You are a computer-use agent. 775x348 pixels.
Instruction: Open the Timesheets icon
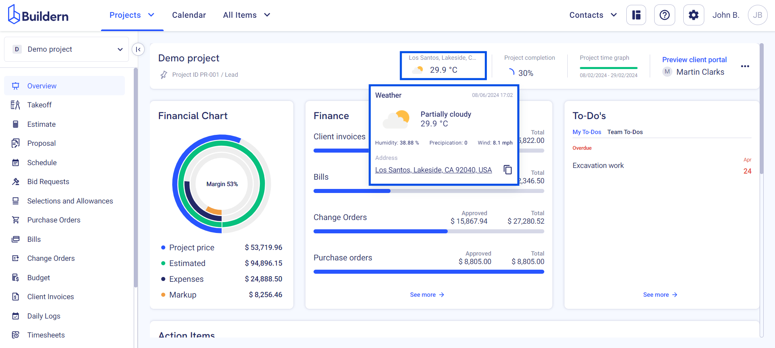(x=15, y=335)
